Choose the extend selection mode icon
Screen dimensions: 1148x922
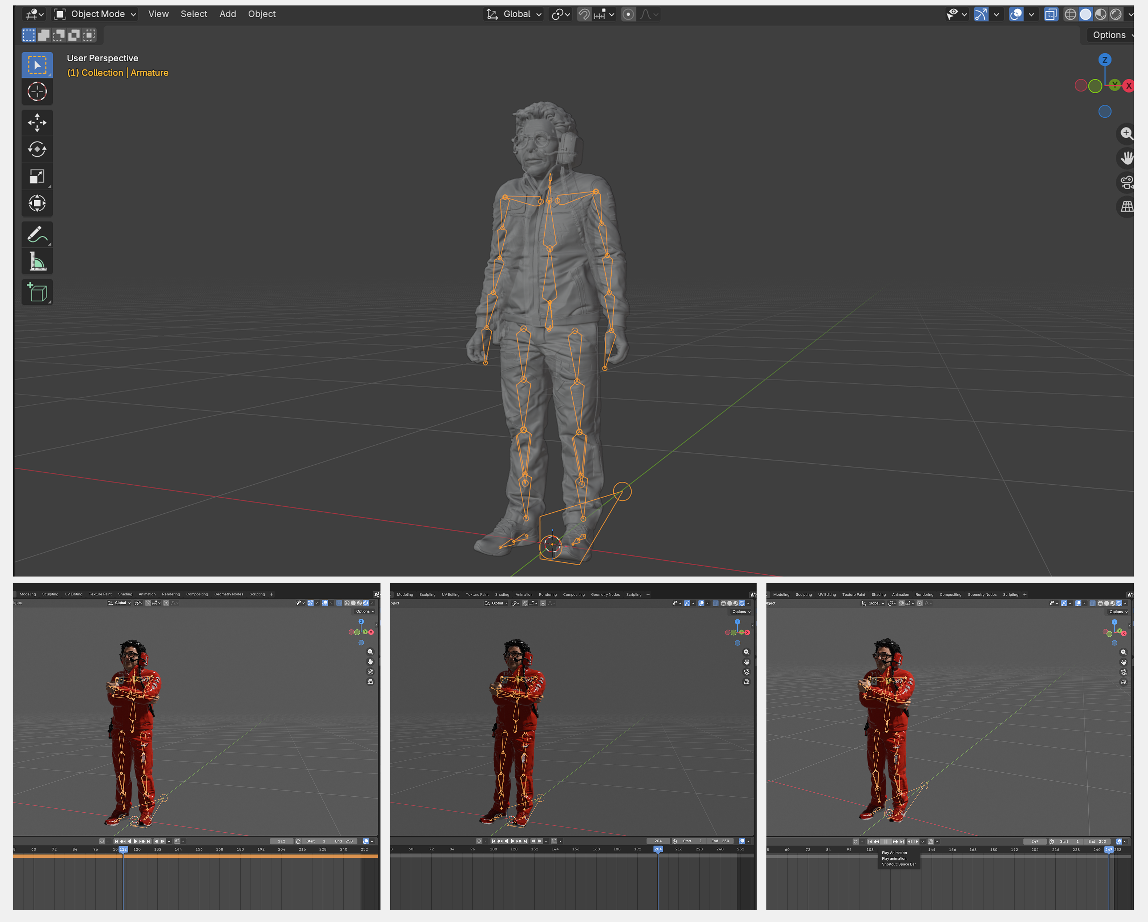[x=44, y=35]
